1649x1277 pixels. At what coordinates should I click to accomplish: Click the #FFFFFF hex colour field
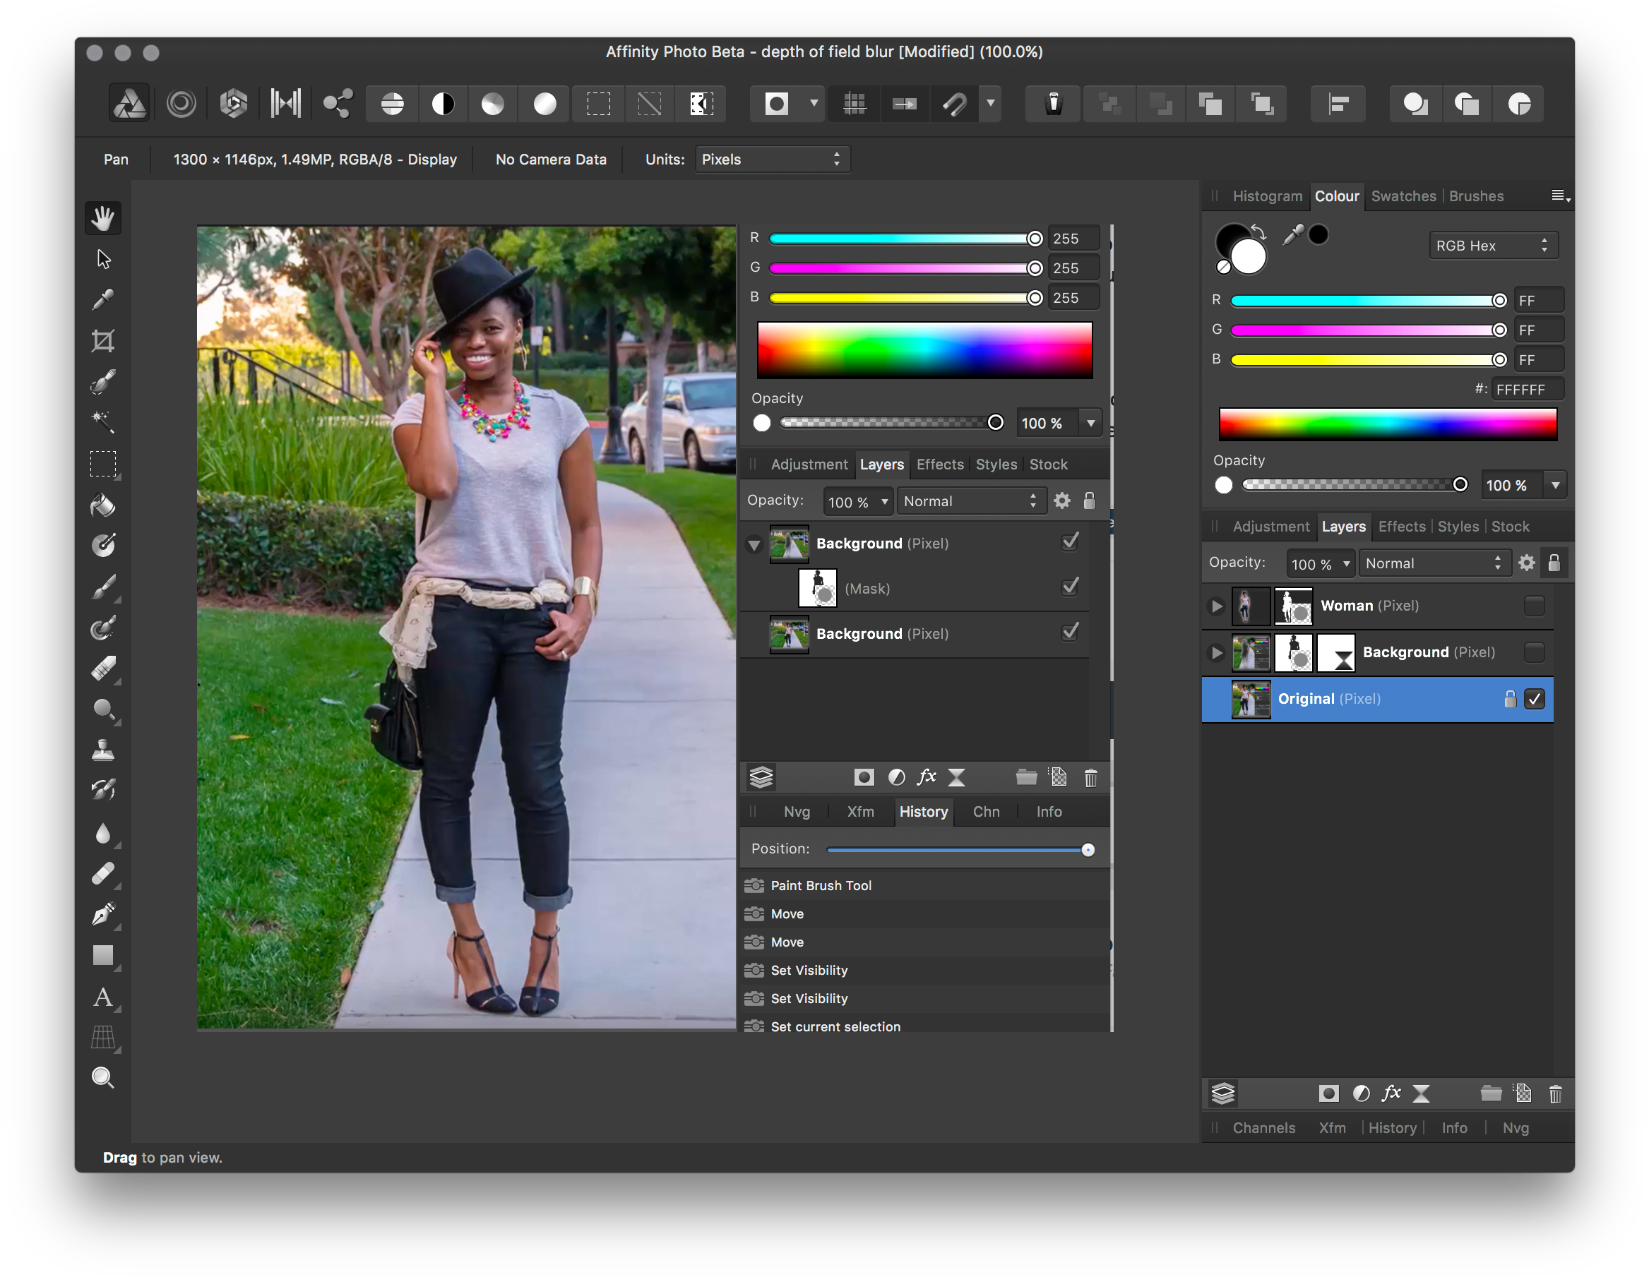tap(1527, 390)
